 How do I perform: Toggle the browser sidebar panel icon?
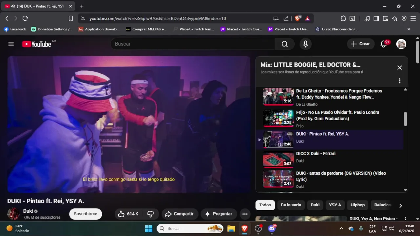tap(376, 19)
